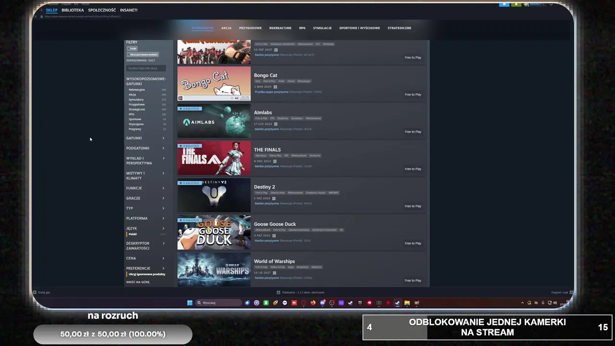Select the Symulacje category tab
The width and height of the screenshot is (615, 346).
pos(322,28)
